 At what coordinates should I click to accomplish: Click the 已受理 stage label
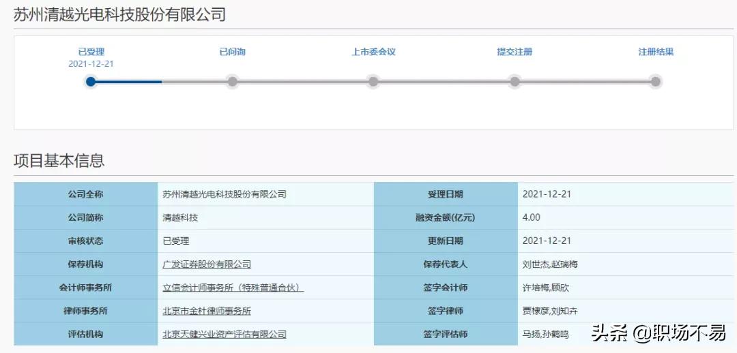click(x=91, y=52)
